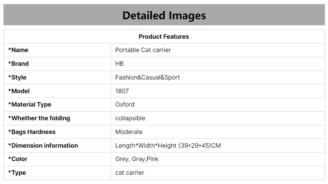Select the *Model label cell
Image resolution: width=328 pixels, height=184 pixels.
(57, 91)
